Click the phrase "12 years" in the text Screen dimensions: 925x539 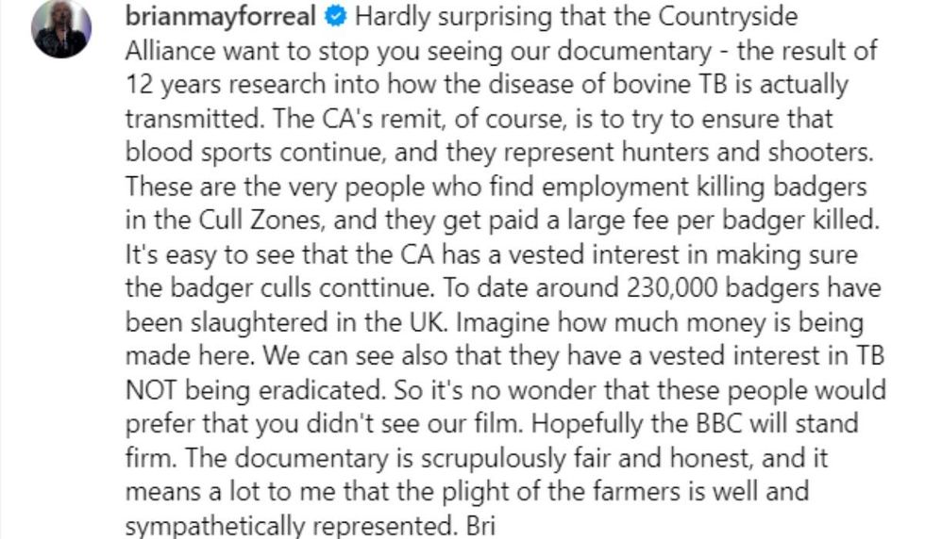[166, 85]
